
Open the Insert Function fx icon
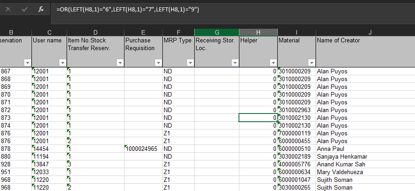point(41,9)
